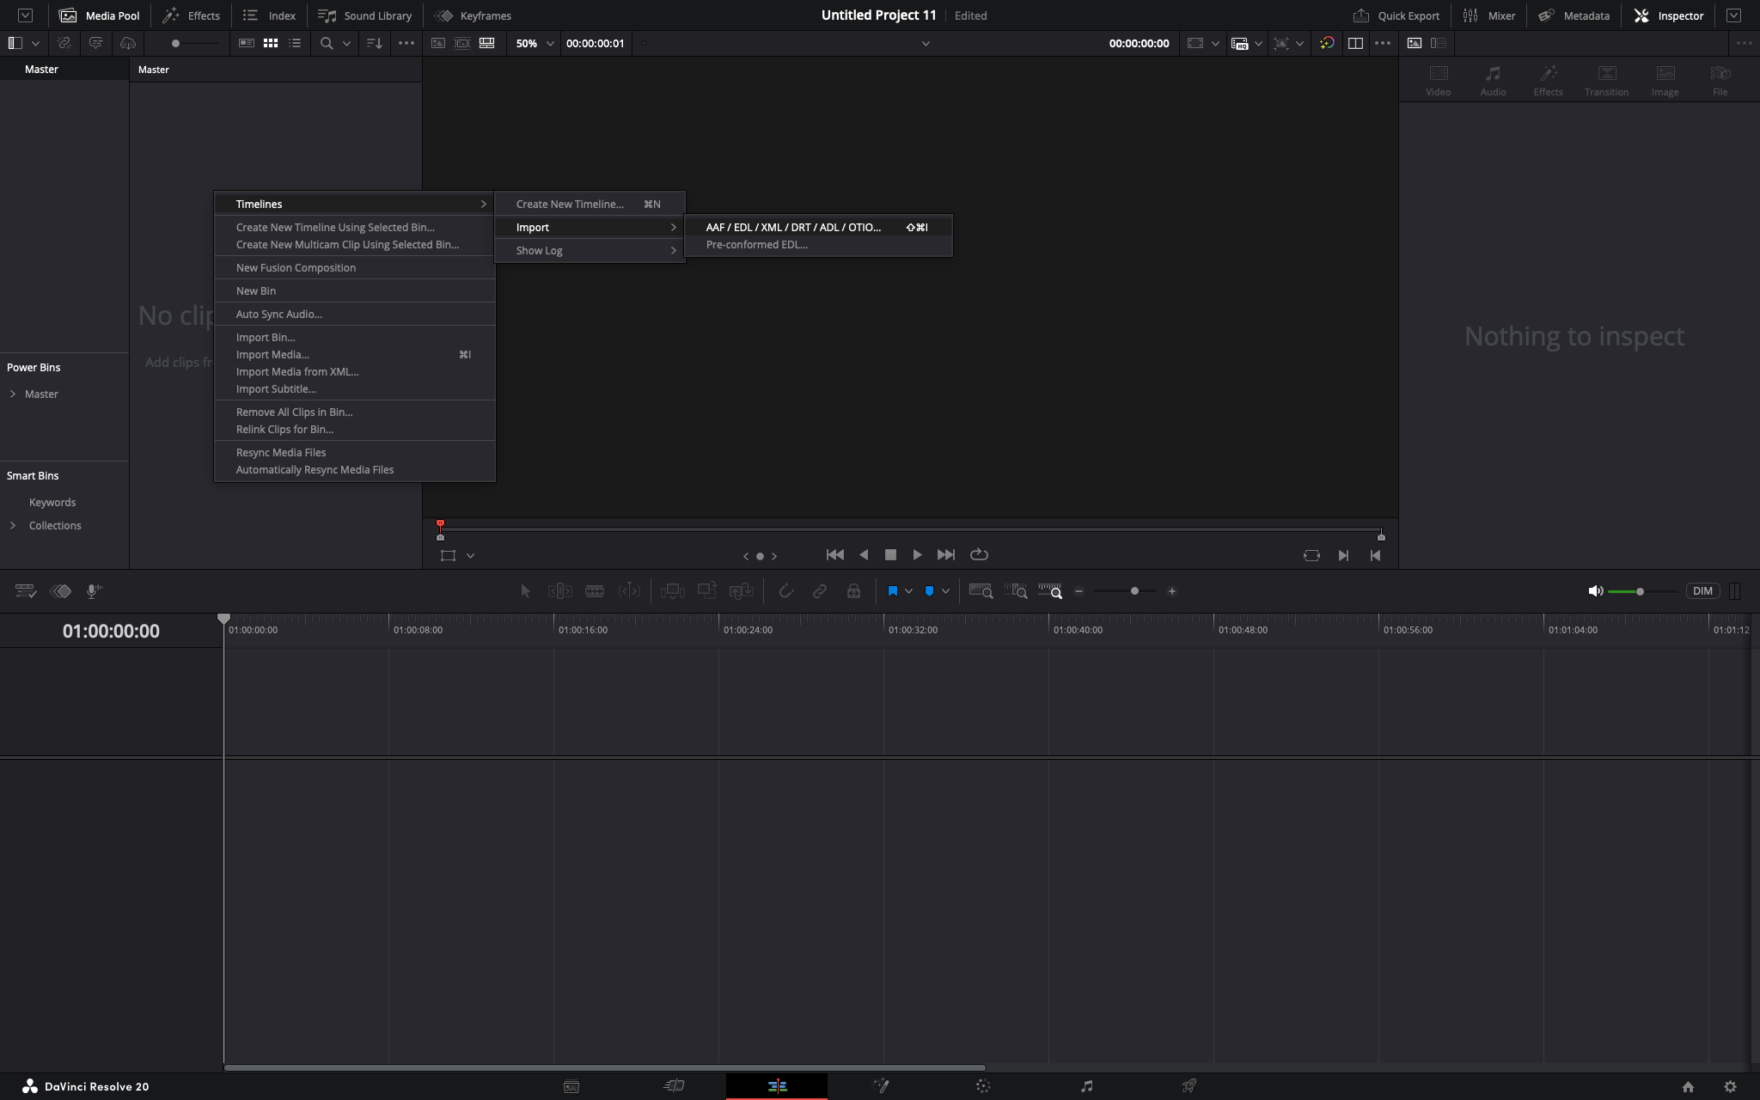Screen dimensions: 1760x1100
Task: Click the Overwrite clip tool icon
Action: coord(707,590)
